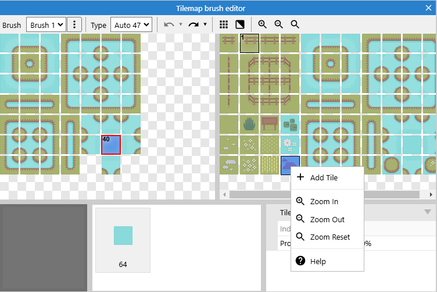437x292 pixels.
Task: Open Help from the context menu
Action: click(x=318, y=261)
